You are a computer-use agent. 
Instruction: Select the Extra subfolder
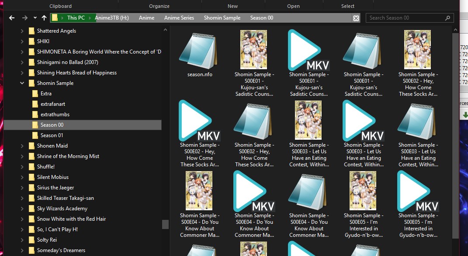point(46,93)
